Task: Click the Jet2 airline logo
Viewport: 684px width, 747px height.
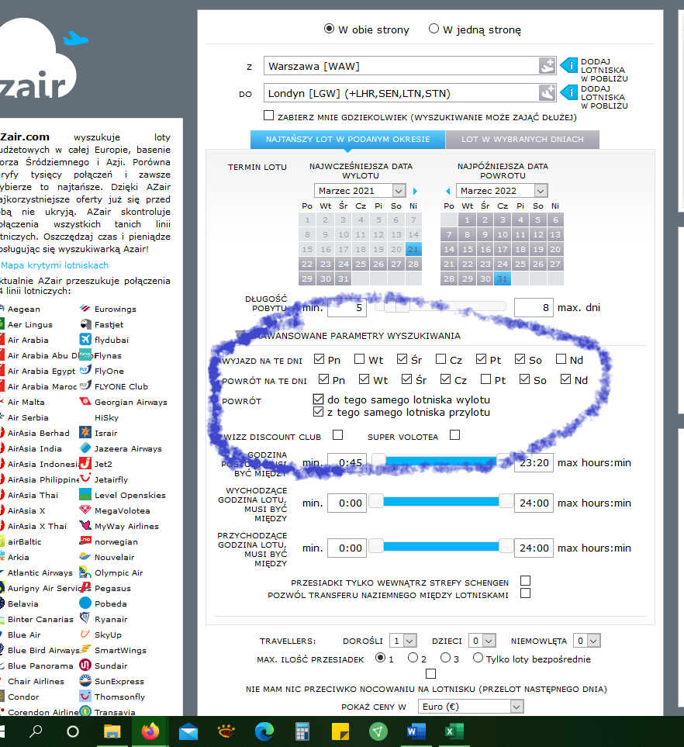Action: tap(85, 463)
